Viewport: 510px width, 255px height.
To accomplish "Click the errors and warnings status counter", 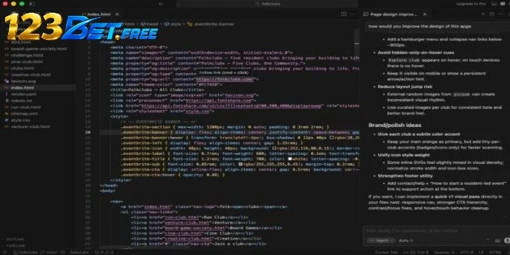I will coord(105,252).
